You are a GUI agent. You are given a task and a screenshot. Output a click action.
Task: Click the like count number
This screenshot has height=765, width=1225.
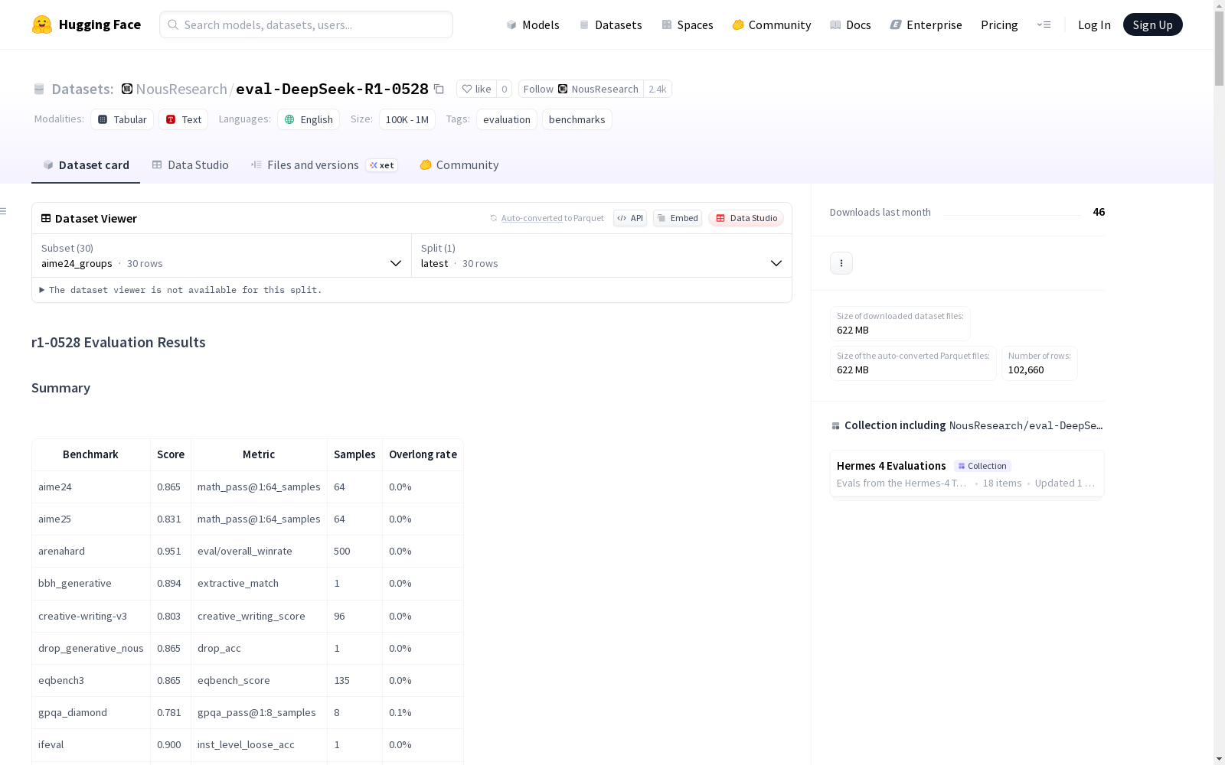tap(504, 89)
